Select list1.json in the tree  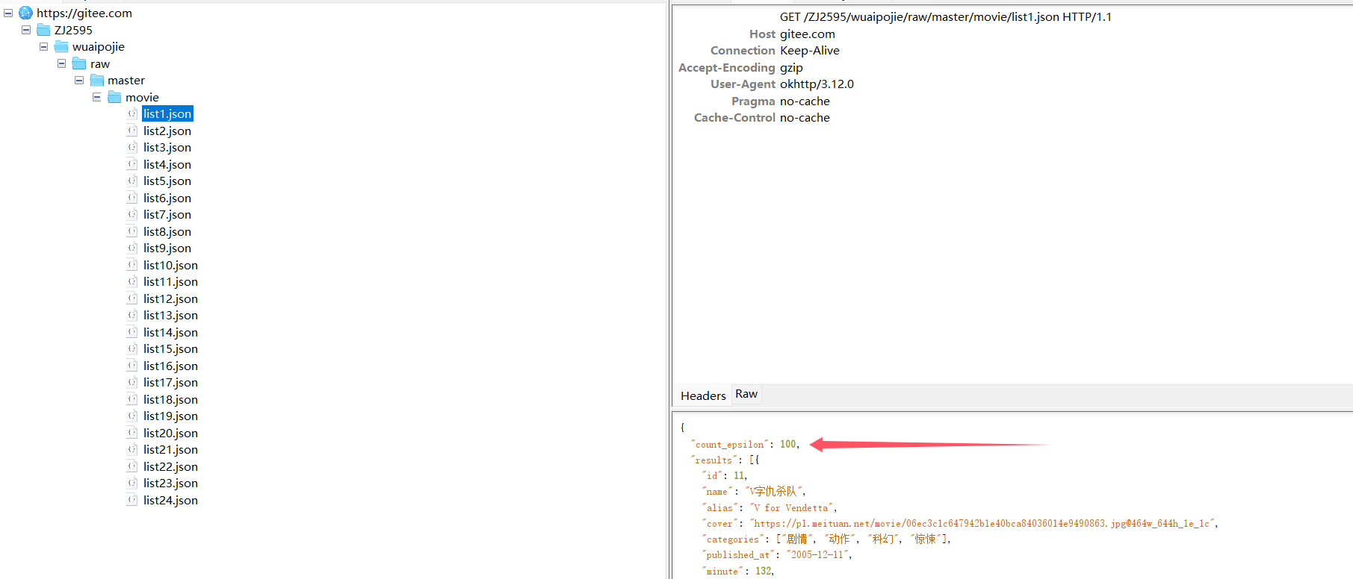coord(167,113)
